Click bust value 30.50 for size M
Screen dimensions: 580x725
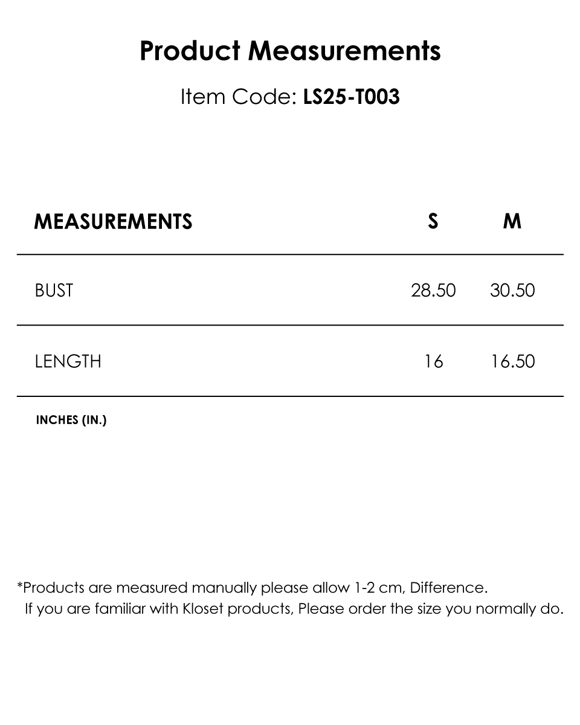(512, 291)
